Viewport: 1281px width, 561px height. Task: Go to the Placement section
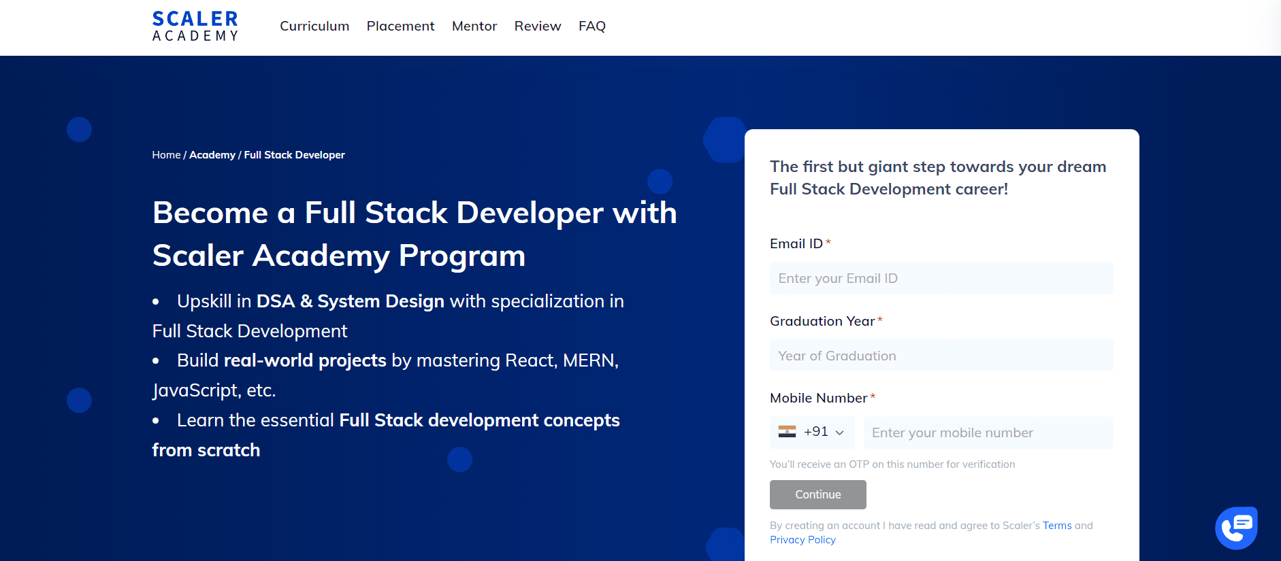(x=400, y=26)
